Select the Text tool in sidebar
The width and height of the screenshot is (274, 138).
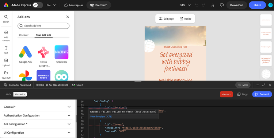[6, 50]
